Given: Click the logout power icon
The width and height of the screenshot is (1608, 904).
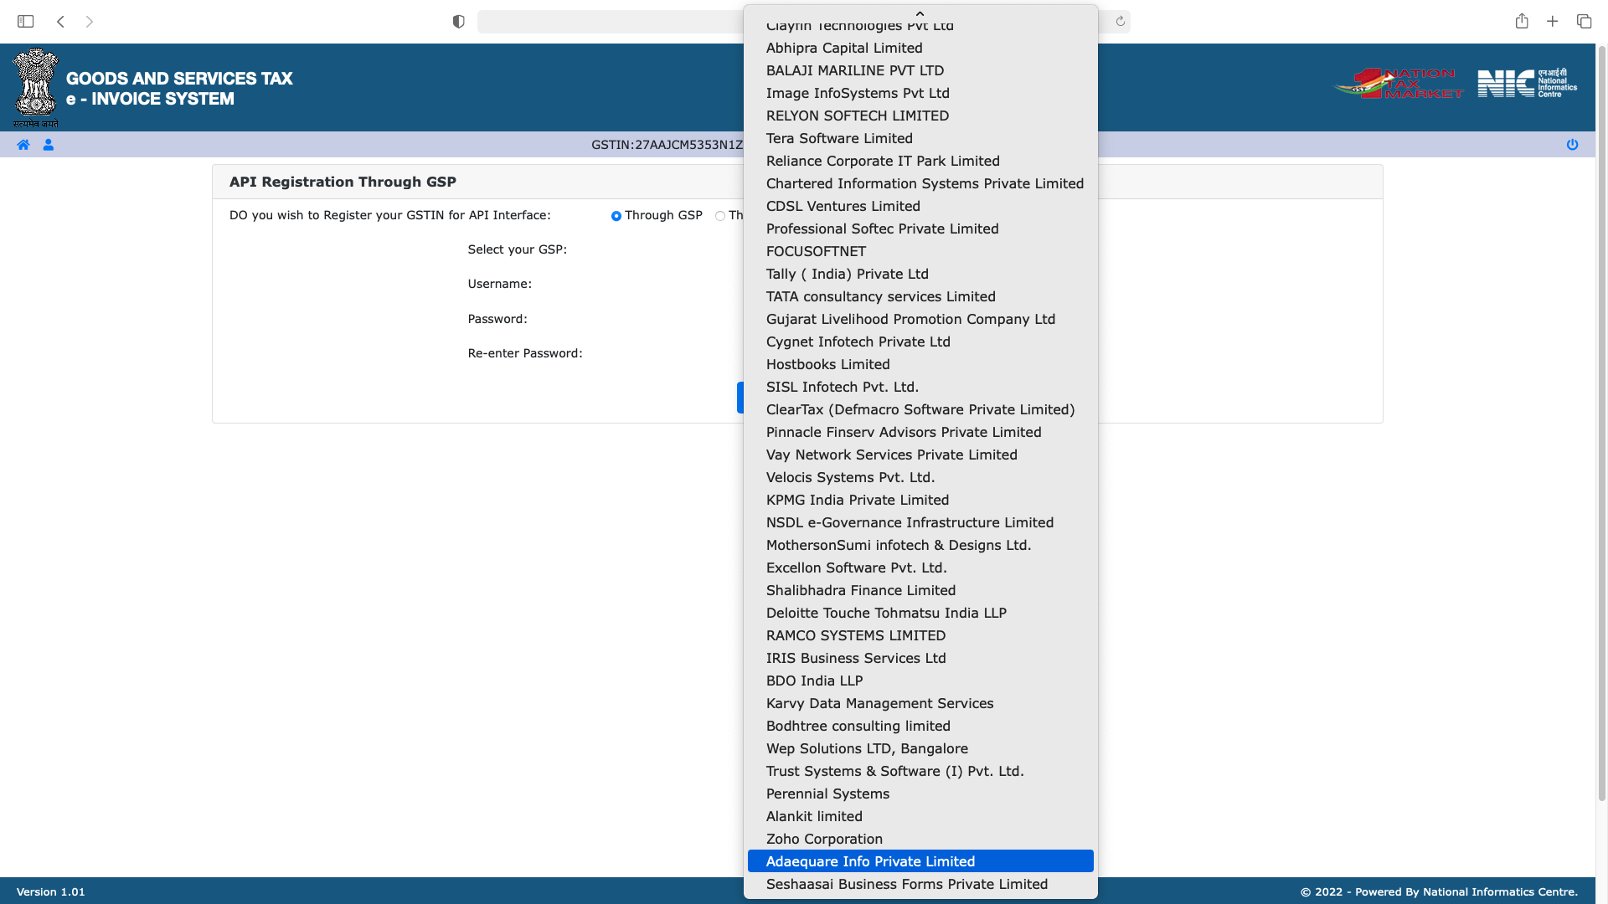Looking at the screenshot, I should 1572,145.
